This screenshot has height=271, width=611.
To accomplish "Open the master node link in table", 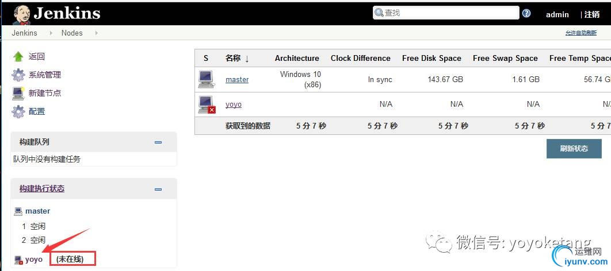I will coord(237,80).
